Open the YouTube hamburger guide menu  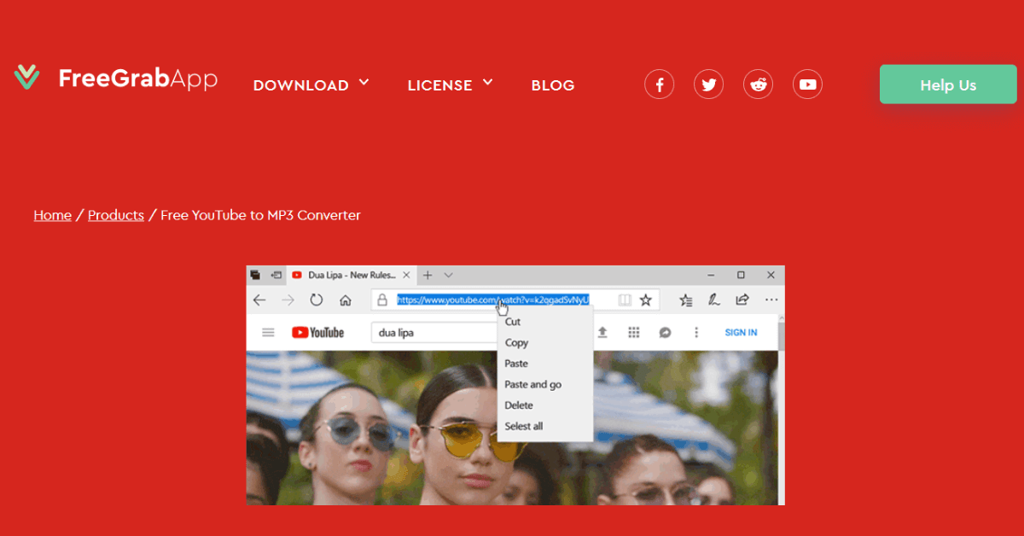point(268,332)
